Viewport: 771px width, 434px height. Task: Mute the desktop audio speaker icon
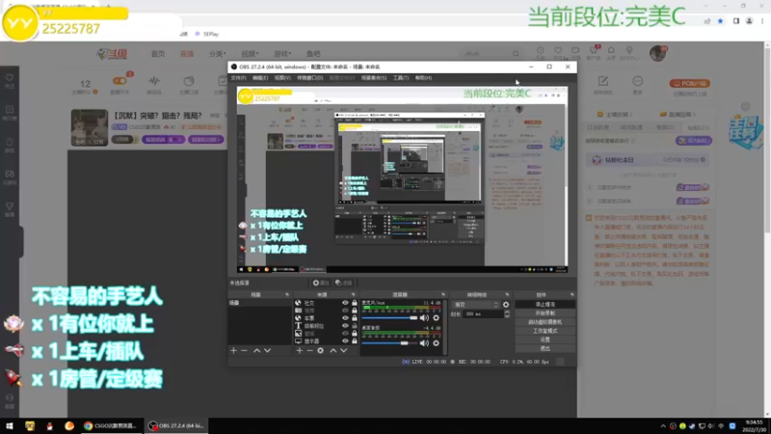pos(424,343)
